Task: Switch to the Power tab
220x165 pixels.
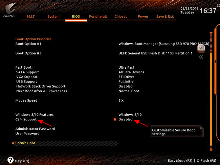Action: point(143,17)
